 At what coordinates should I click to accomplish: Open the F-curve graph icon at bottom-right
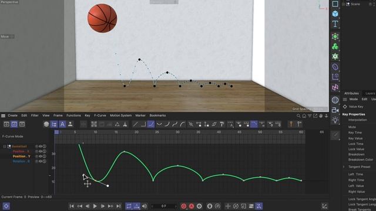324,206
